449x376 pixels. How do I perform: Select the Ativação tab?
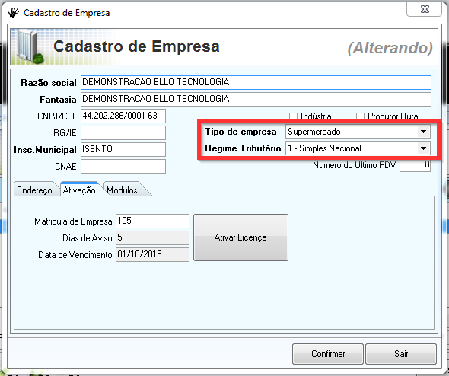[79, 190]
